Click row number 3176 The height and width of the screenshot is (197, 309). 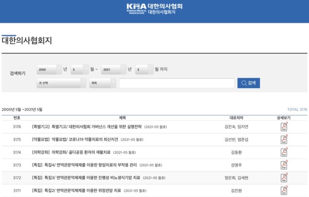click(17, 127)
